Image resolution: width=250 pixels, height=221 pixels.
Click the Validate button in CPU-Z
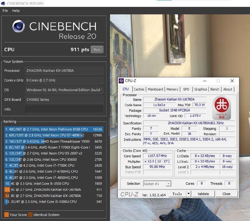pyautogui.click(x=203, y=194)
